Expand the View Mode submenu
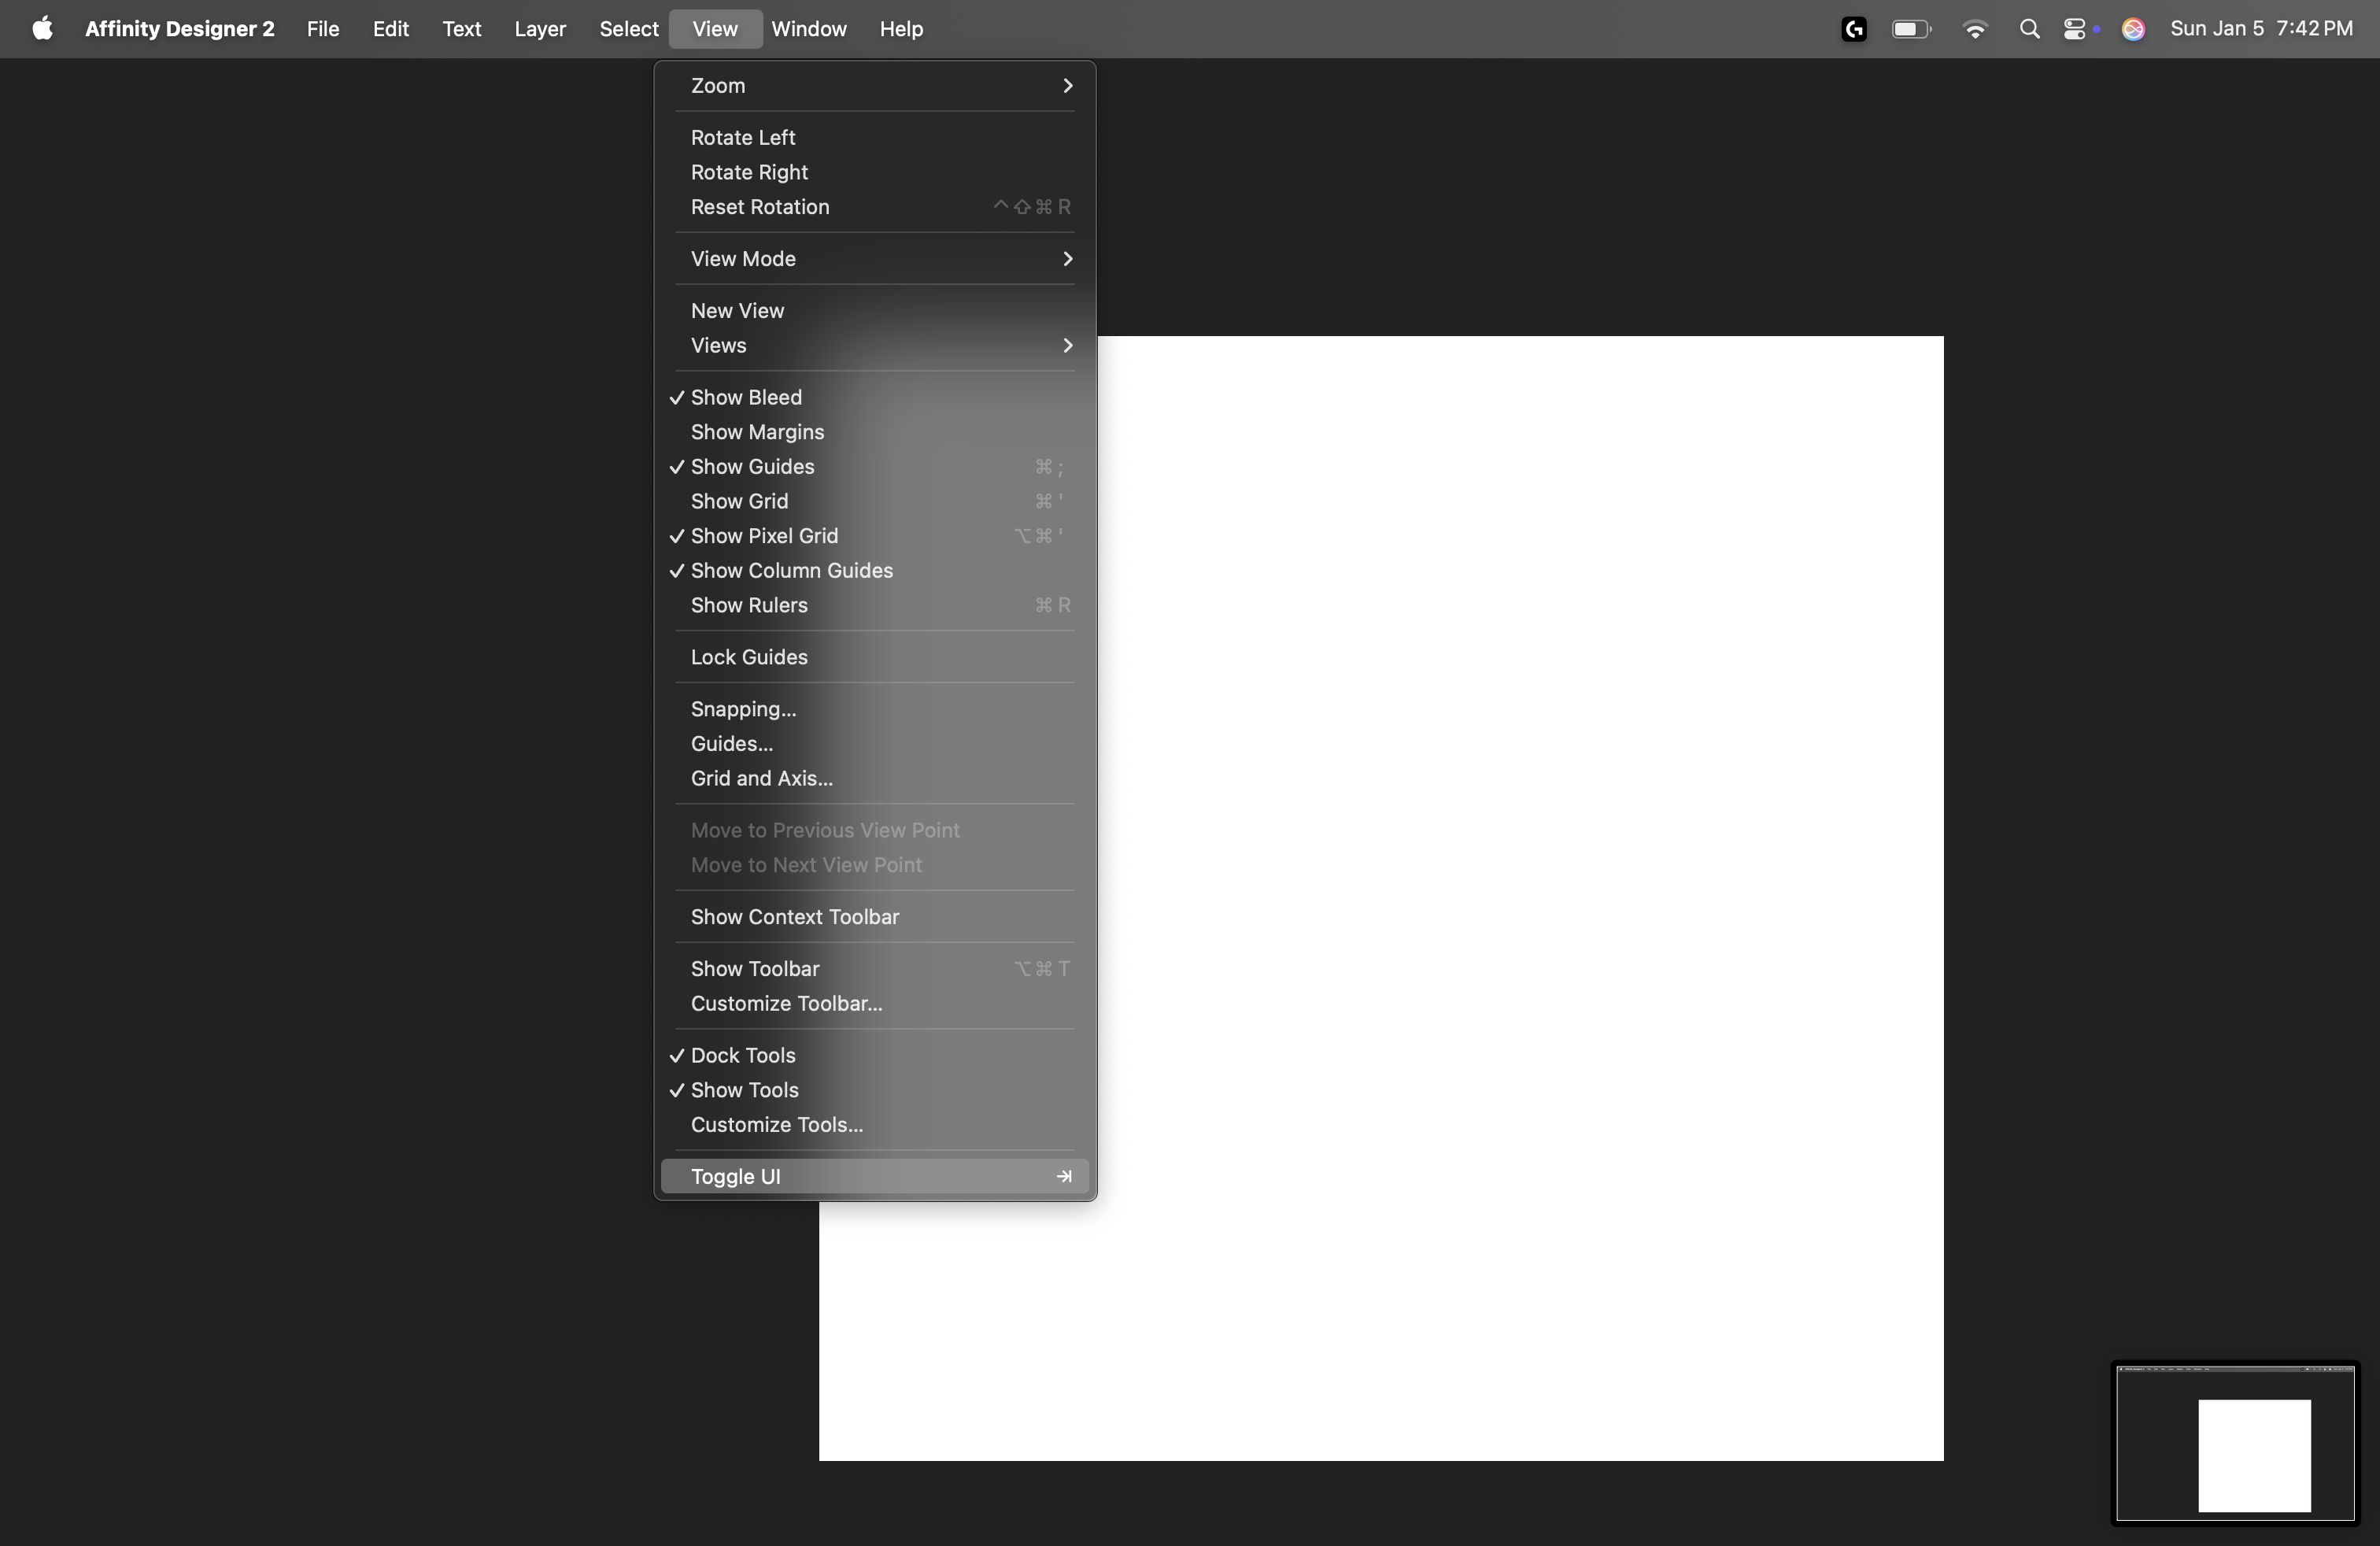The image size is (2380, 1546). pos(875,259)
